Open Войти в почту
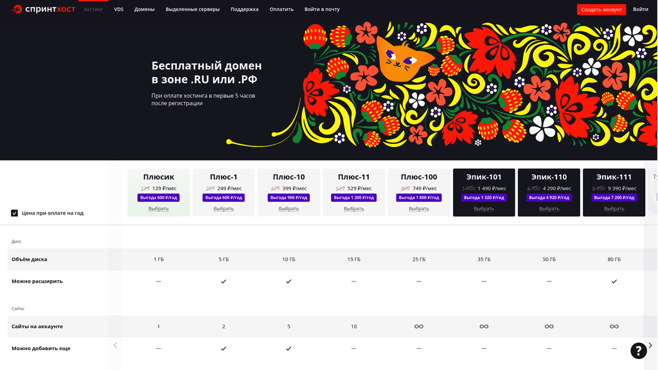This screenshot has width=658, height=370. 321,9
